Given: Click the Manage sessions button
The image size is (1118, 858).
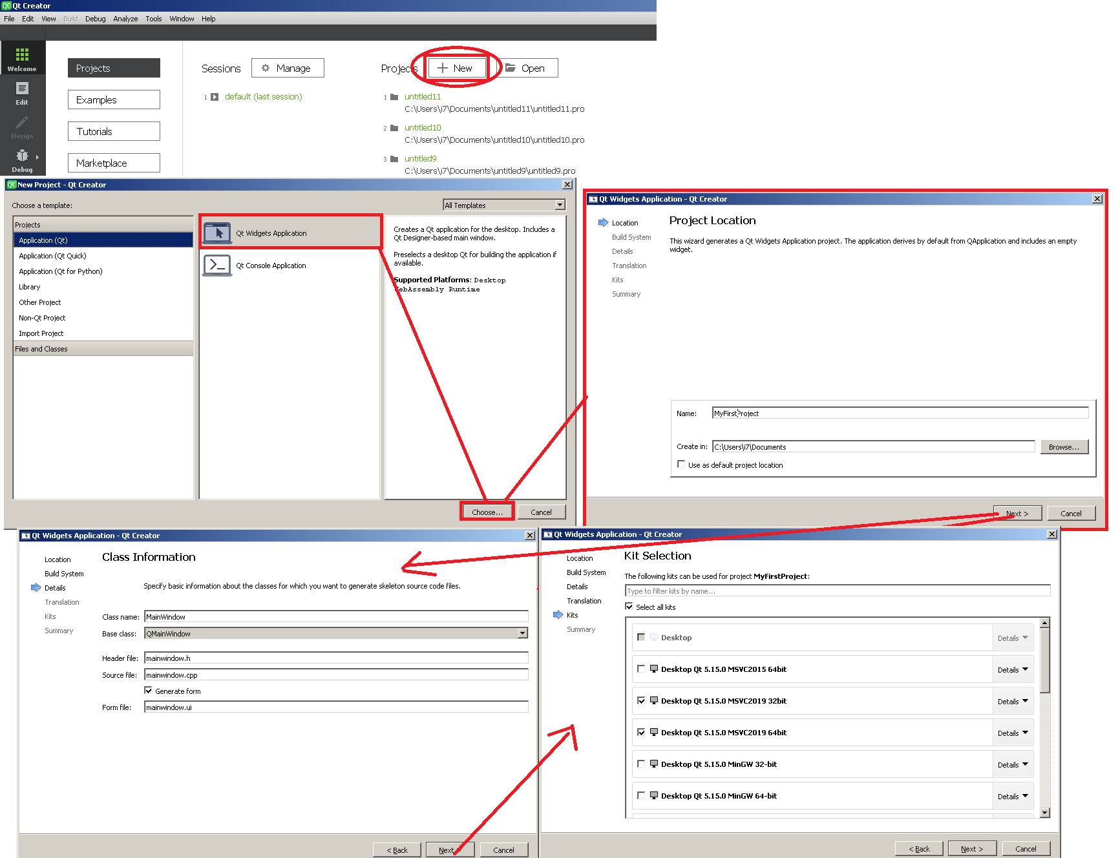Looking at the screenshot, I should pos(288,68).
